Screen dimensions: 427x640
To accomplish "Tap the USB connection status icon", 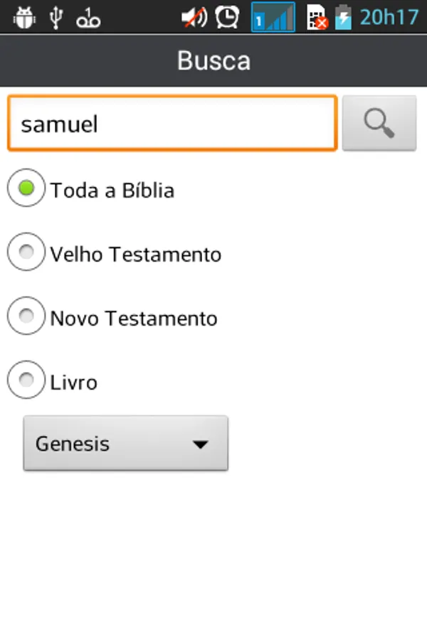I will pyautogui.click(x=56, y=17).
